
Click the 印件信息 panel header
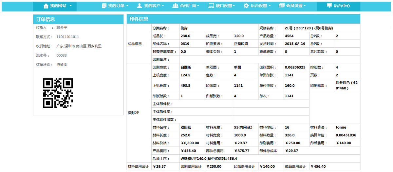[243, 19]
